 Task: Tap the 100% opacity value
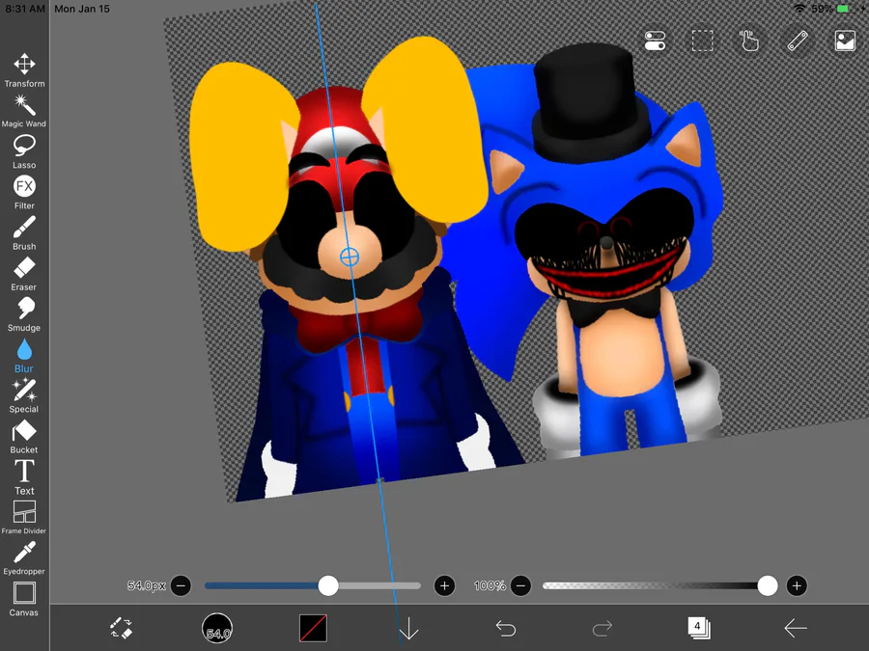(x=490, y=585)
